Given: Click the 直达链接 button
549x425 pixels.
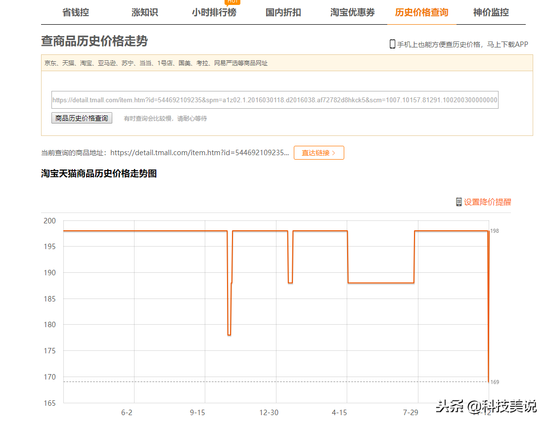Looking at the screenshot, I should (319, 153).
